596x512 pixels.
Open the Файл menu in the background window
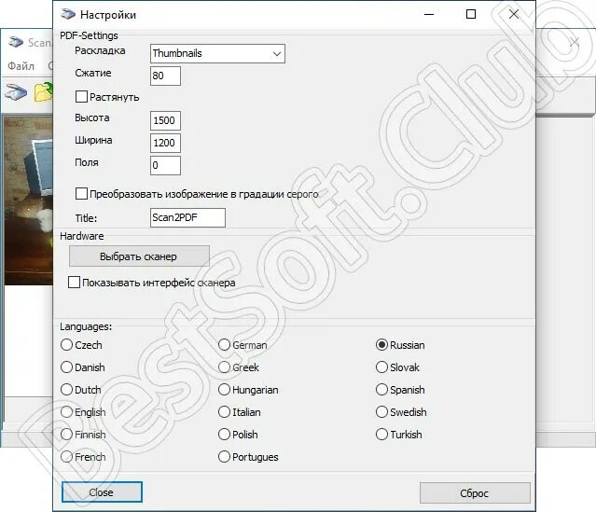pos(21,66)
